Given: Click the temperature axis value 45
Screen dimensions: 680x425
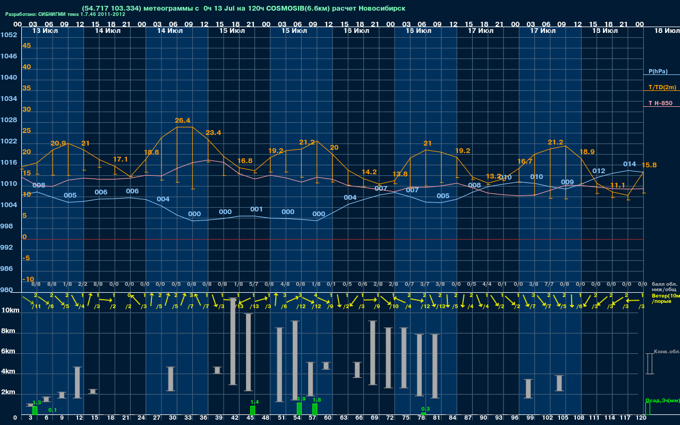Looking at the screenshot, I should [x=27, y=46].
